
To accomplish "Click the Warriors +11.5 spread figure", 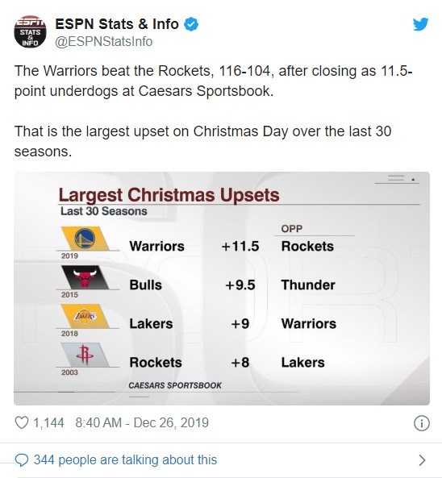I will [x=240, y=246].
